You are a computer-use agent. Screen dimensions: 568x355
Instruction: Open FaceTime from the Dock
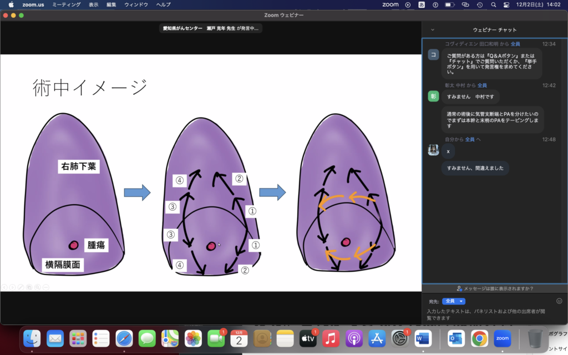215,338
